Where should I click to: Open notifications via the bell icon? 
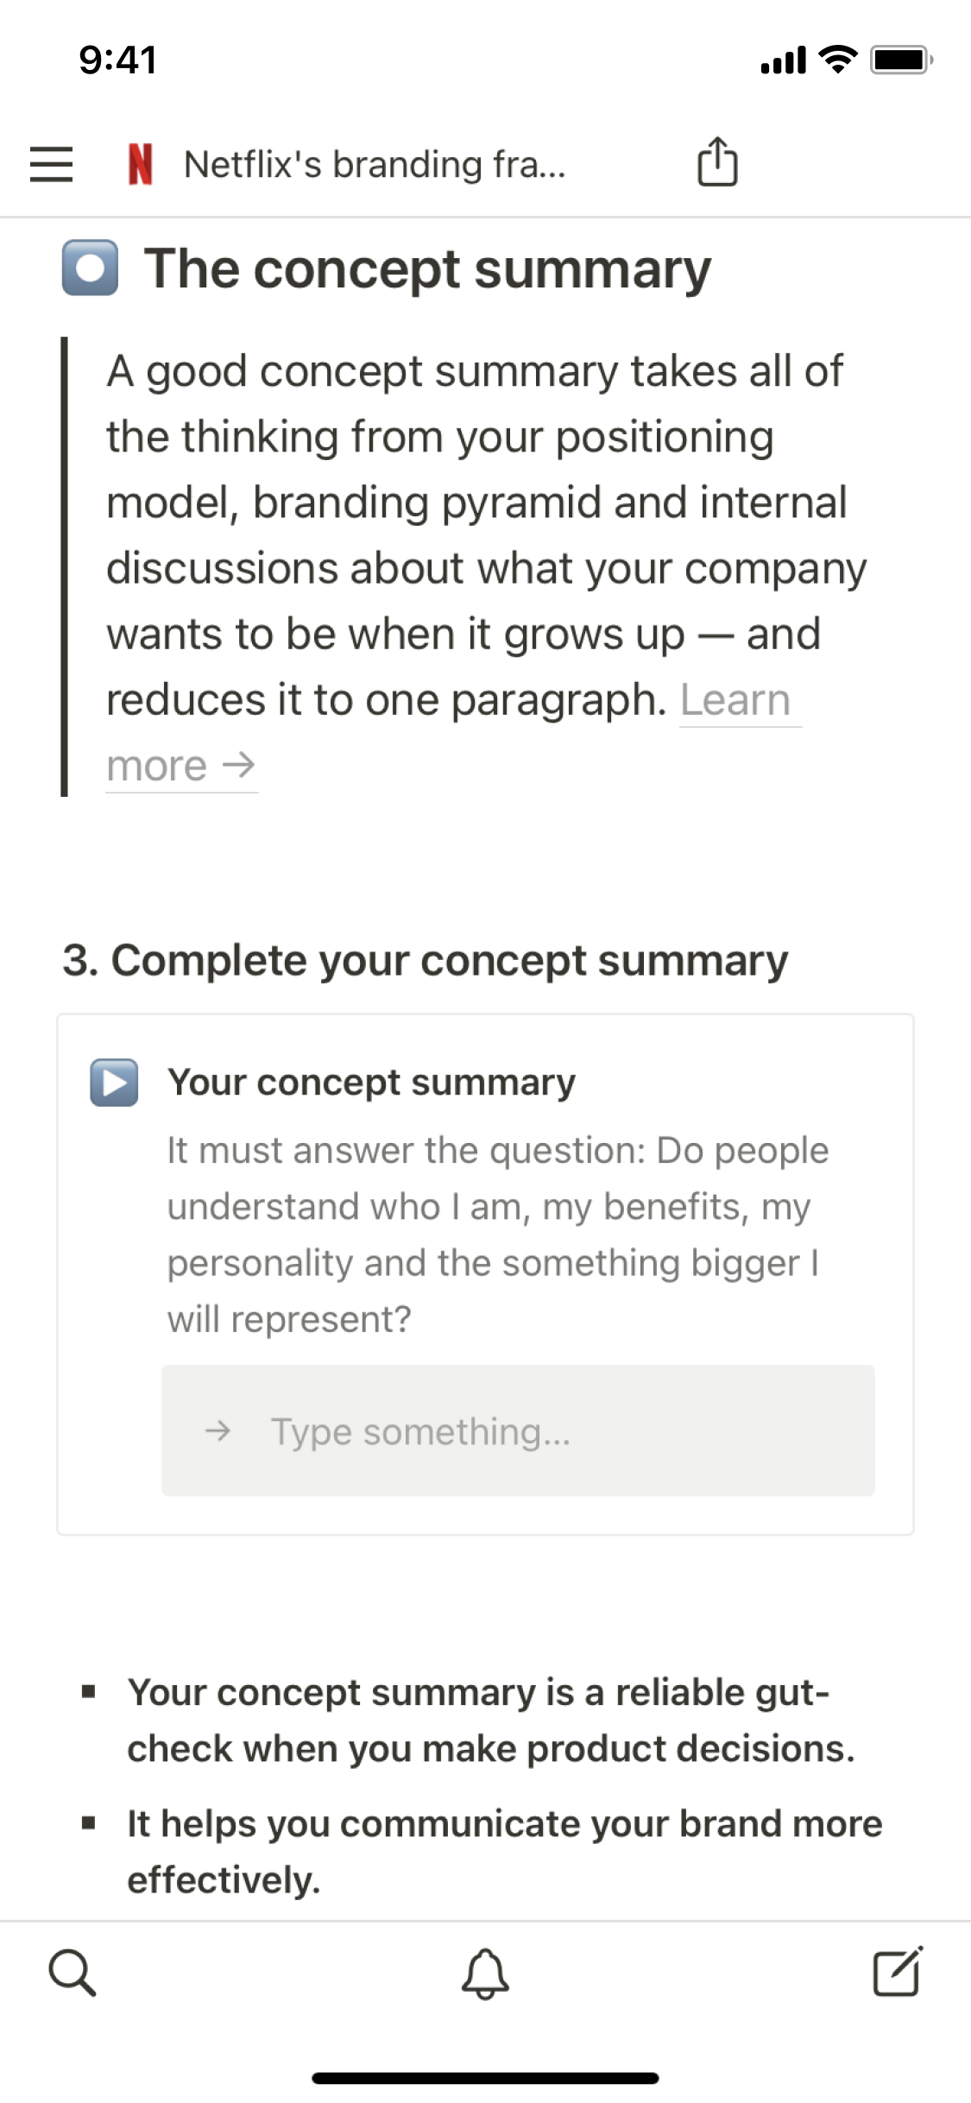coord(485,1973)
